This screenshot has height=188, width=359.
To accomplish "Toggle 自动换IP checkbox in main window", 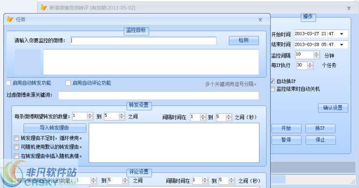I will pyautogui.click(x=273, y=82).
